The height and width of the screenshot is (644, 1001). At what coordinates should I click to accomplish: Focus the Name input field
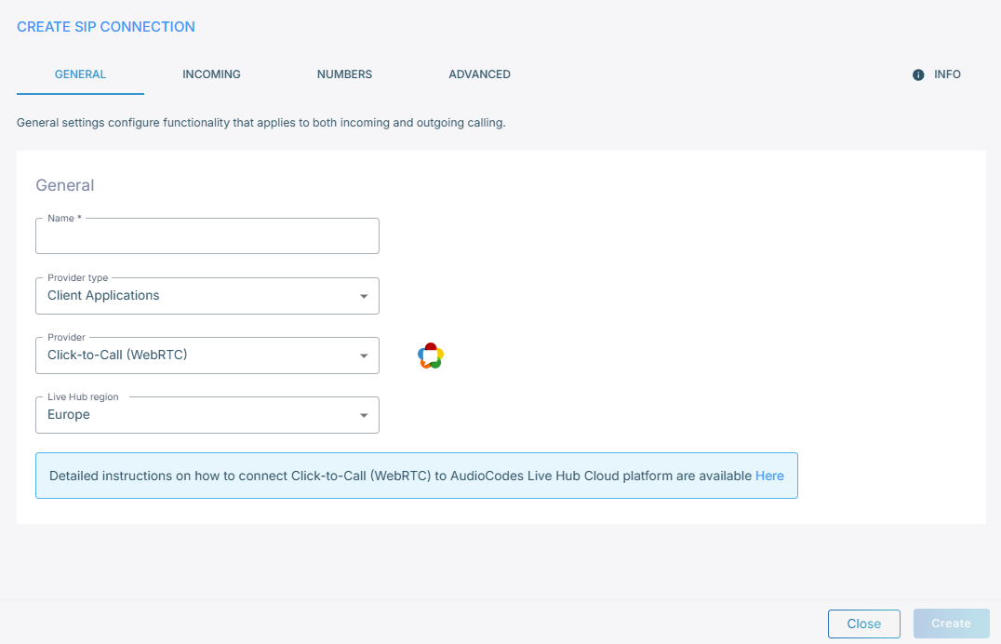click(207, 237)
